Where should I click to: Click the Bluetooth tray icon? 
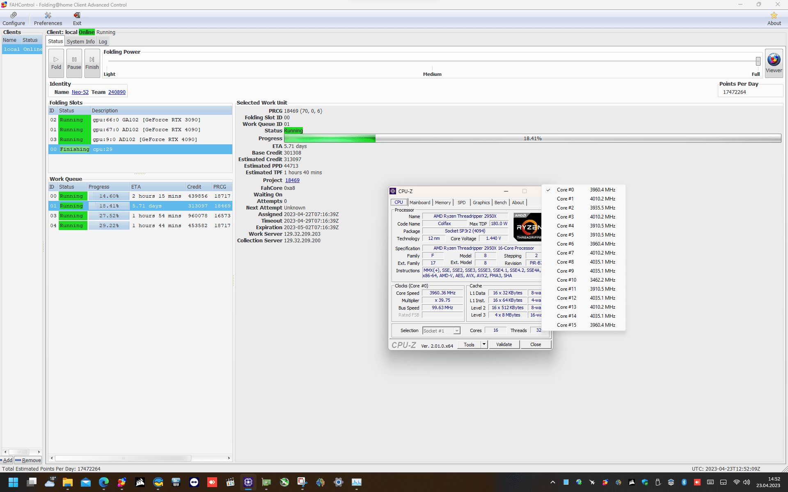684,482
